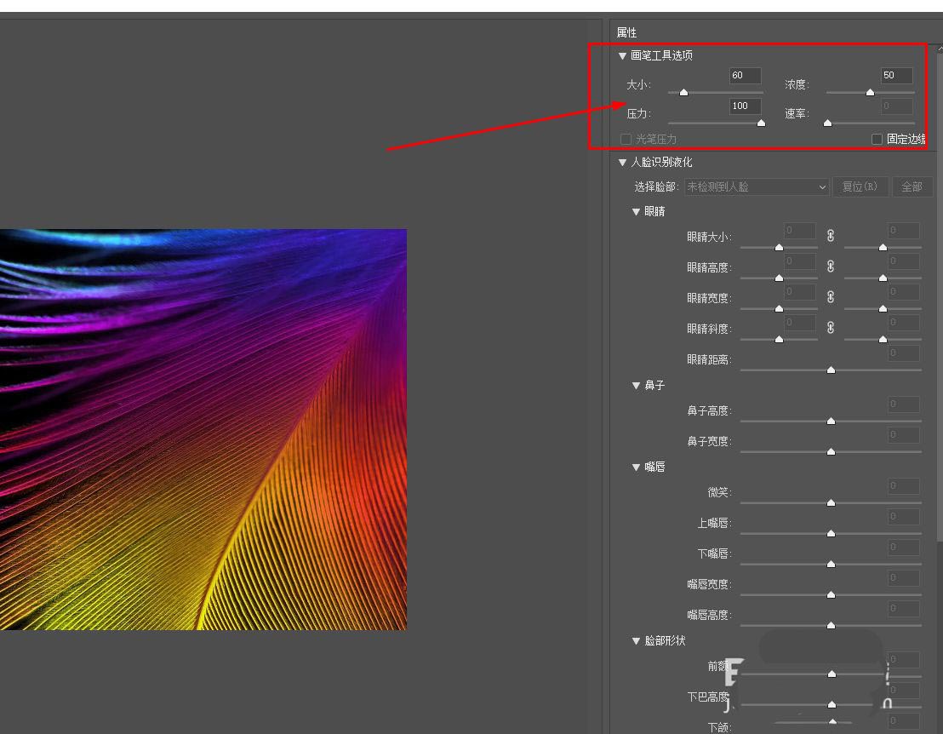943x734 pixels.
Task: Toggle link icon for 眼睛高度
Action: click(x=831, y=266)
